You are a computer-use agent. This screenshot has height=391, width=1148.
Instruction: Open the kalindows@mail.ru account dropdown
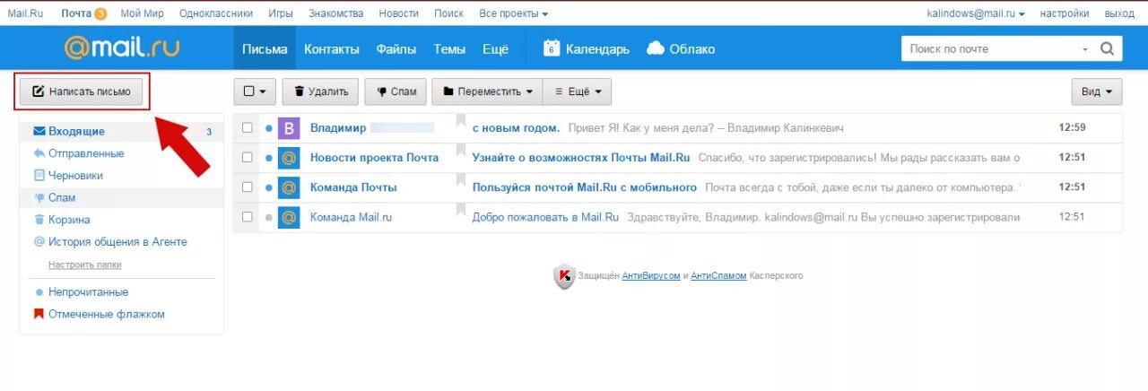976,13
